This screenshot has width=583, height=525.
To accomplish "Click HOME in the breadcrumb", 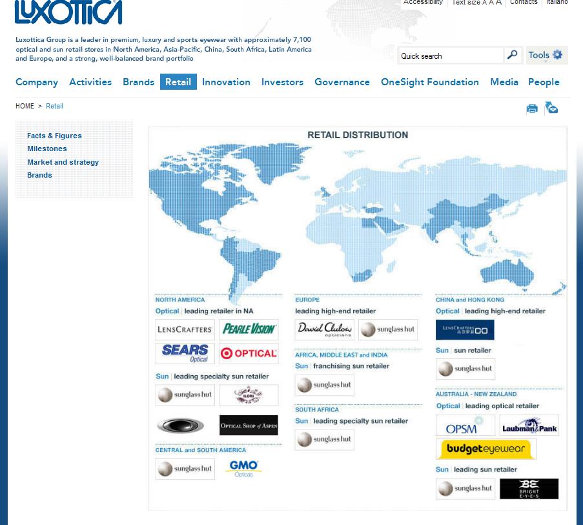I will click(25, 107).
